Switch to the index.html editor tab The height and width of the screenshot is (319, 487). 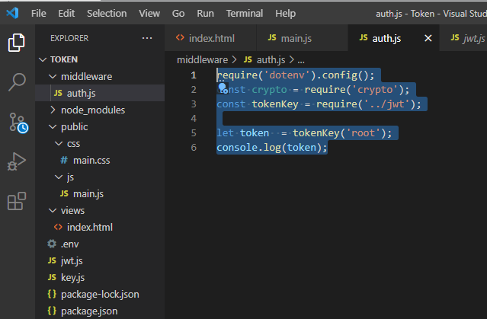coord(210,38)
